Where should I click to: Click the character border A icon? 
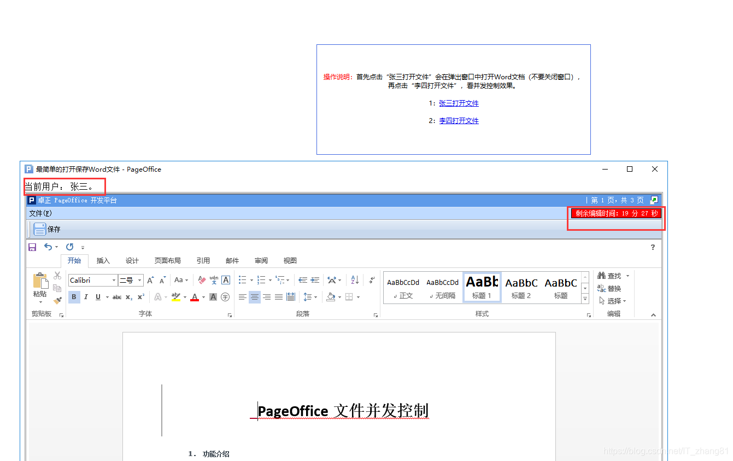tap(226, 280)
